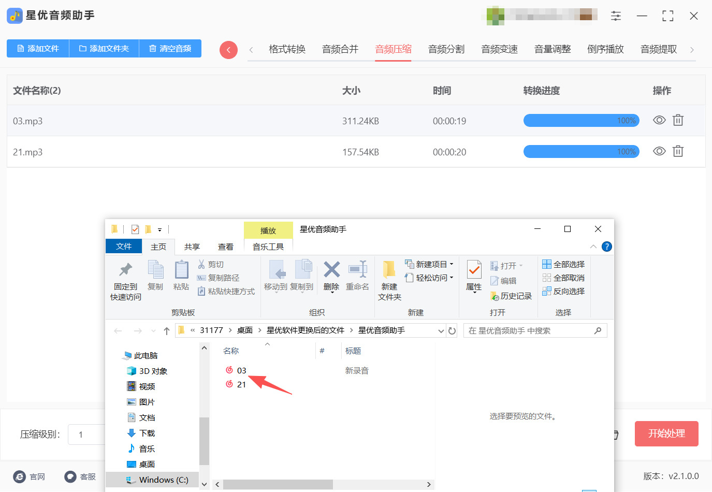This screenshot has height=492, width=712.
Task: Click the Explorer refresh icon
Action: point(452,330)
